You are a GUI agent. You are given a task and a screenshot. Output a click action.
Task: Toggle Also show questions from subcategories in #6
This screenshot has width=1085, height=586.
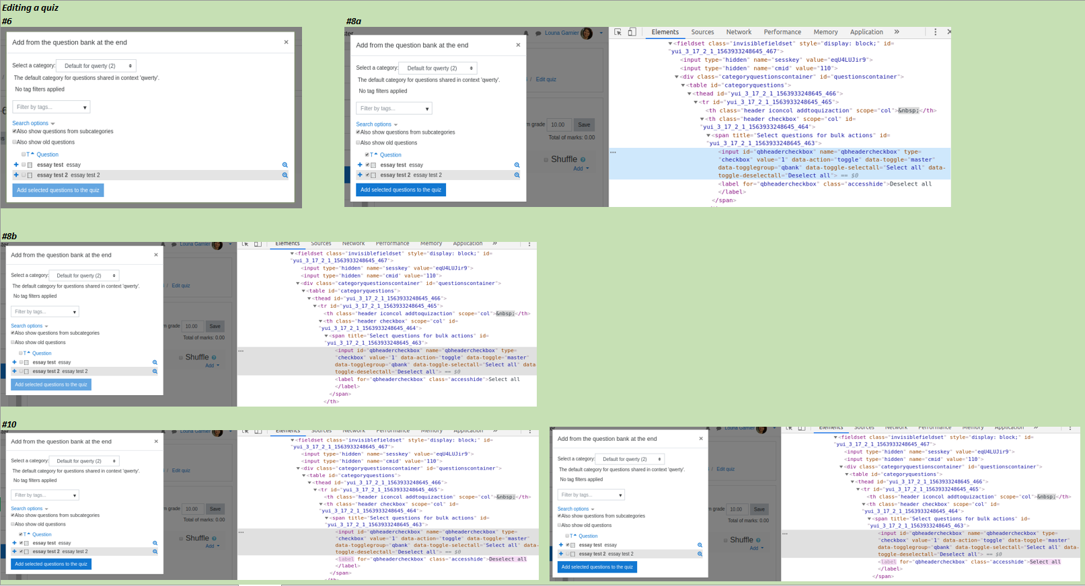point(15,131)
